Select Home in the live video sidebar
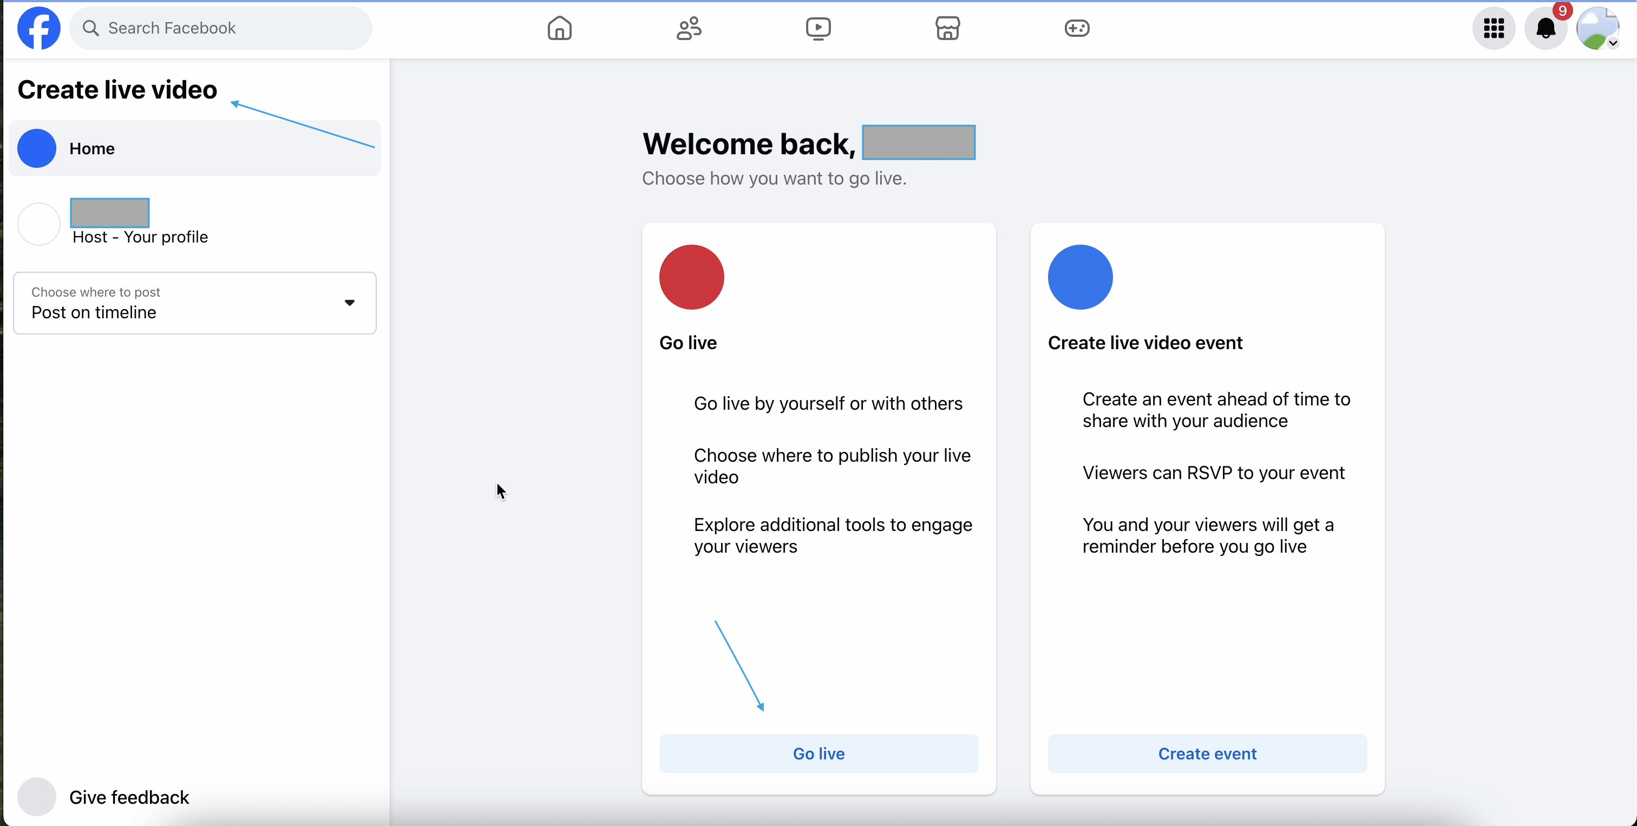 195,148
